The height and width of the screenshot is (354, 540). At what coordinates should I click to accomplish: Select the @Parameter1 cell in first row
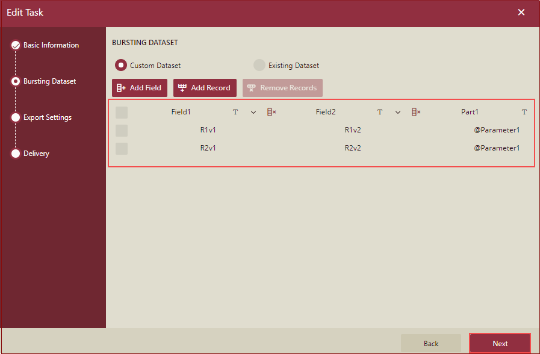pos(496,130)
